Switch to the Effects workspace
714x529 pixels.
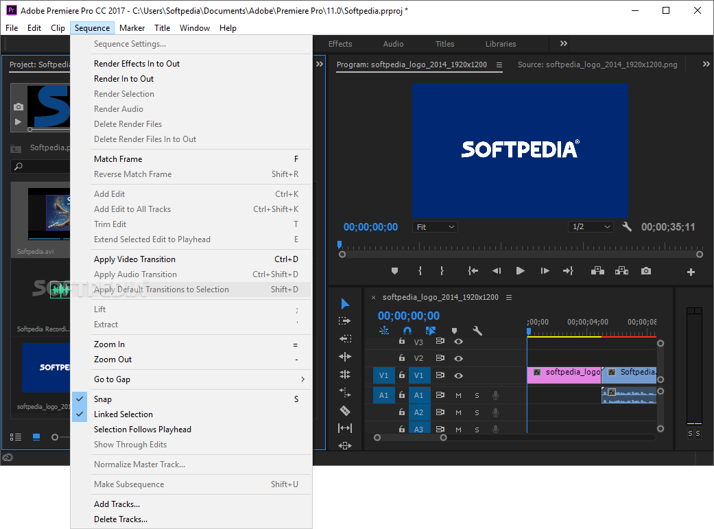pos(340,44)
